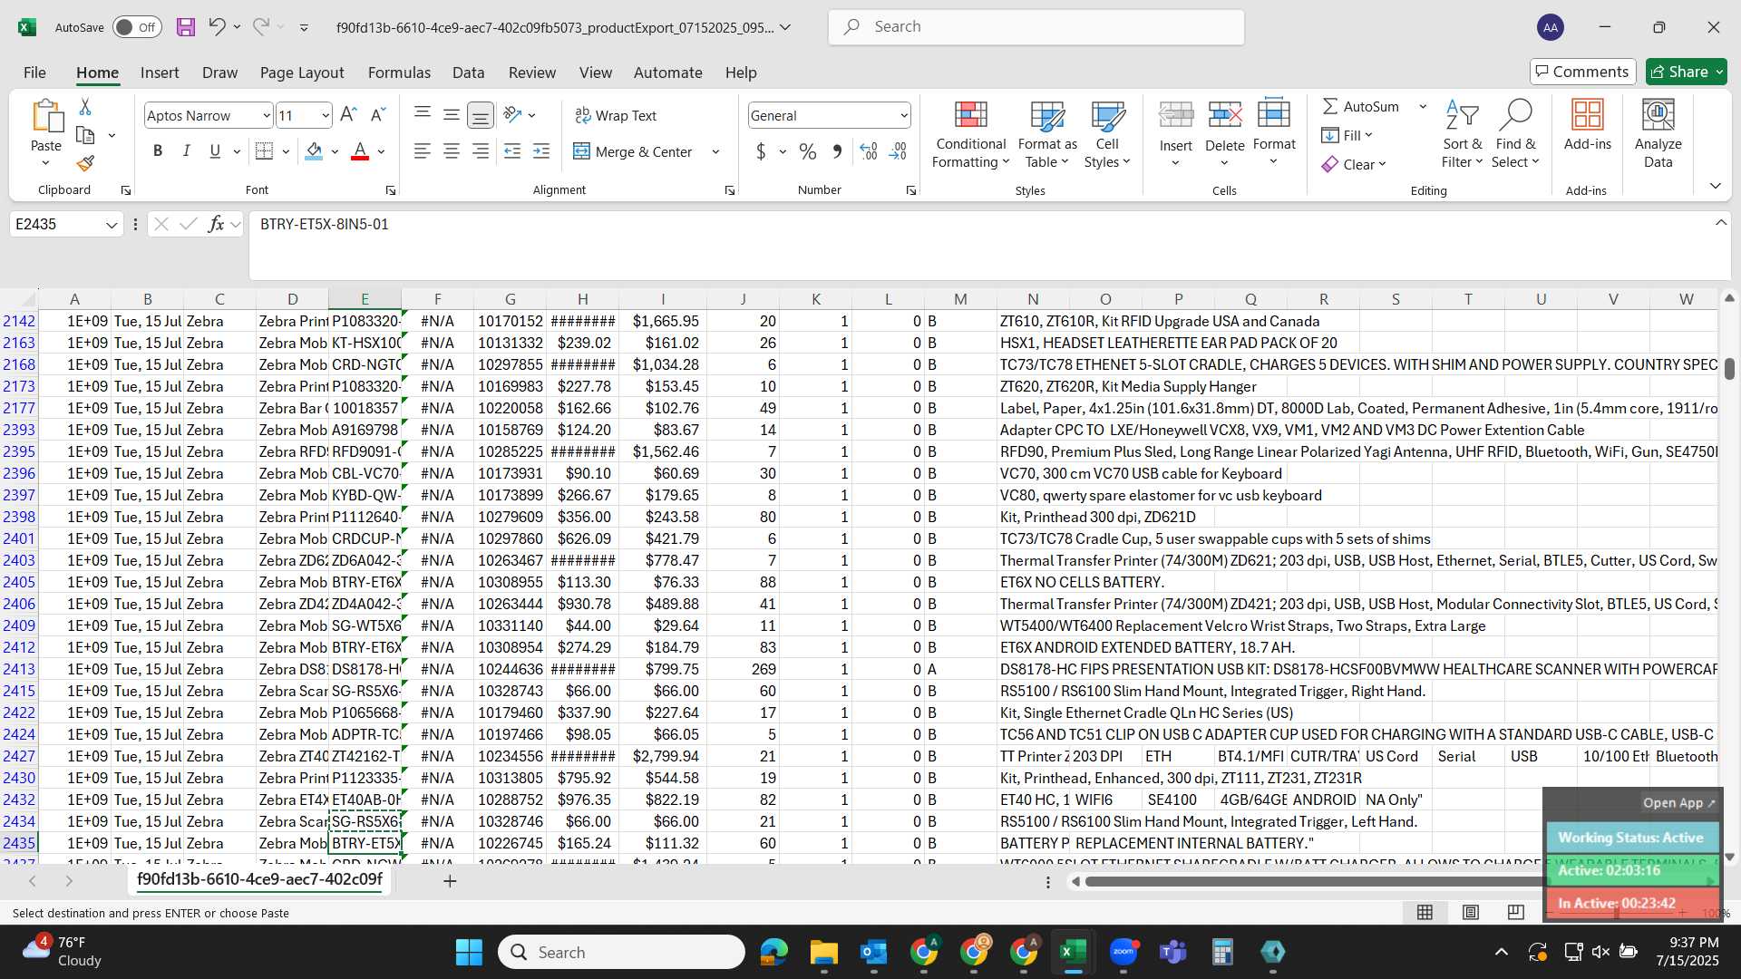This screenshot has height=979, width=1741.
Task: Open the File tab
Action: coord(34,73)
